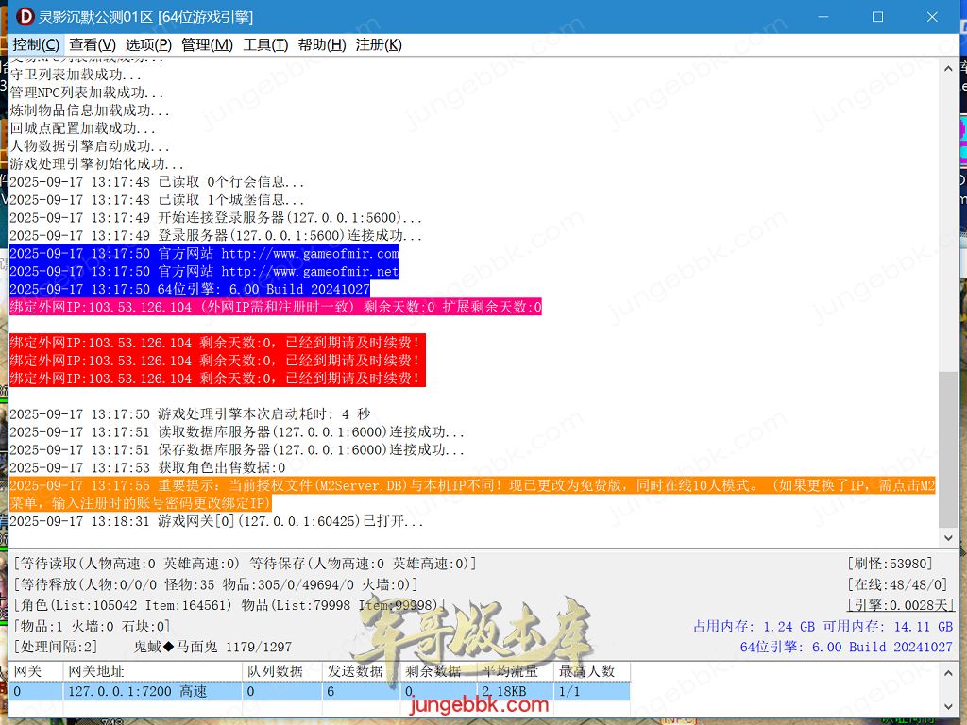Open the 选项(P) menu
Viewport: 967px width, 725px height.
pyautogui.click(x=148, y=44)
